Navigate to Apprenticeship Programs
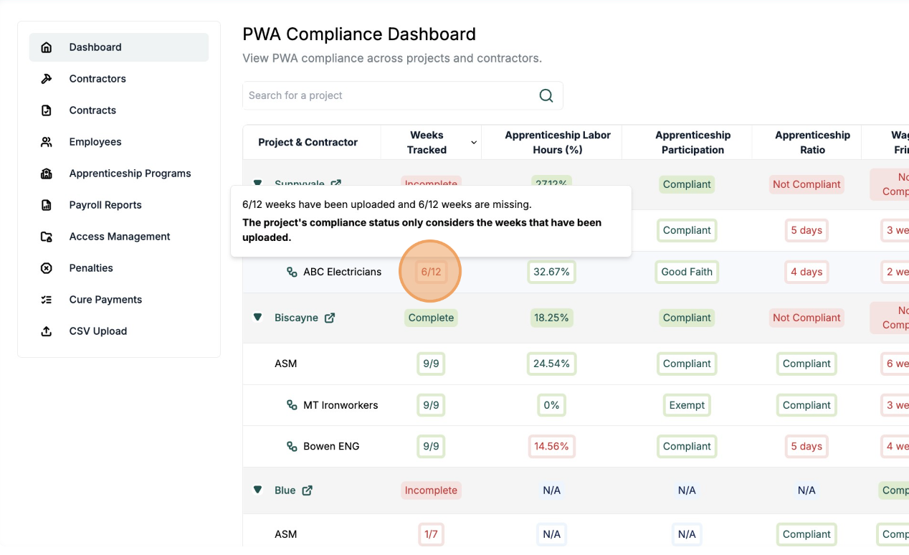 coord(130,174)
